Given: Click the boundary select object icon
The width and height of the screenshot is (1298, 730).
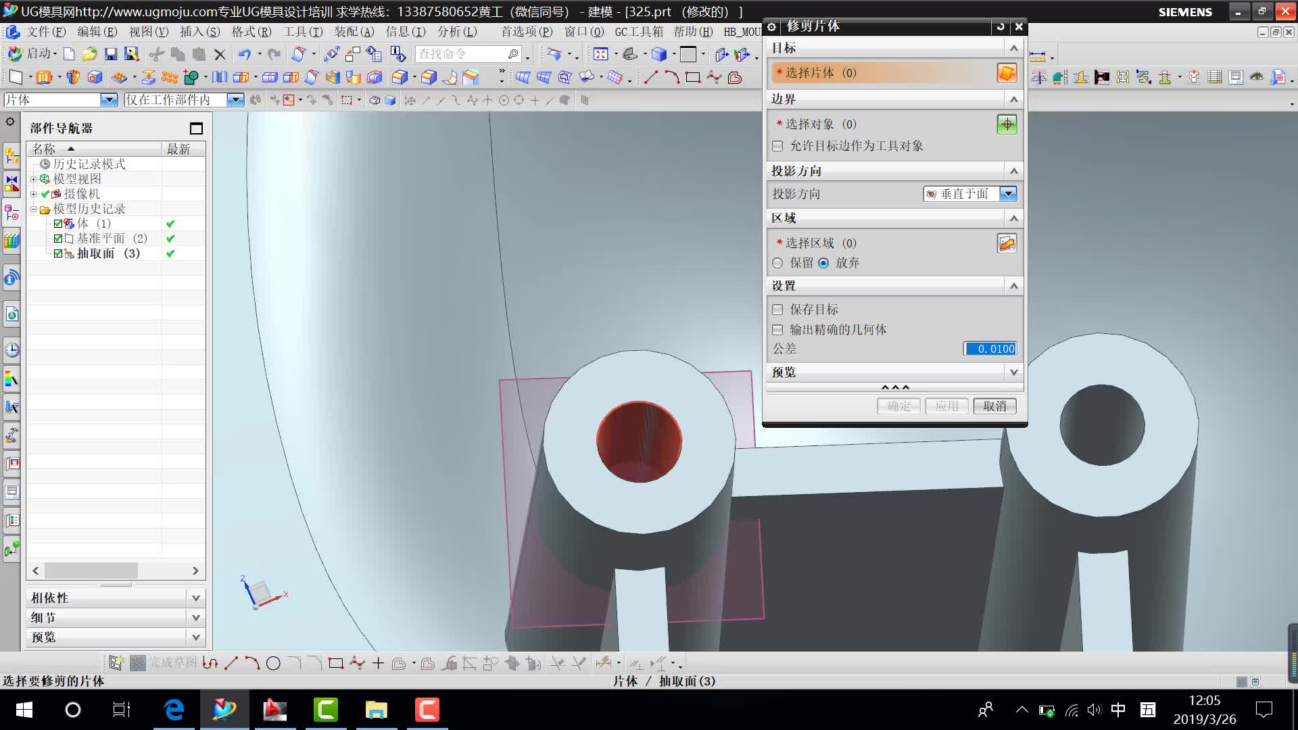Looking at the screenshot, I should pos(1007,124).
